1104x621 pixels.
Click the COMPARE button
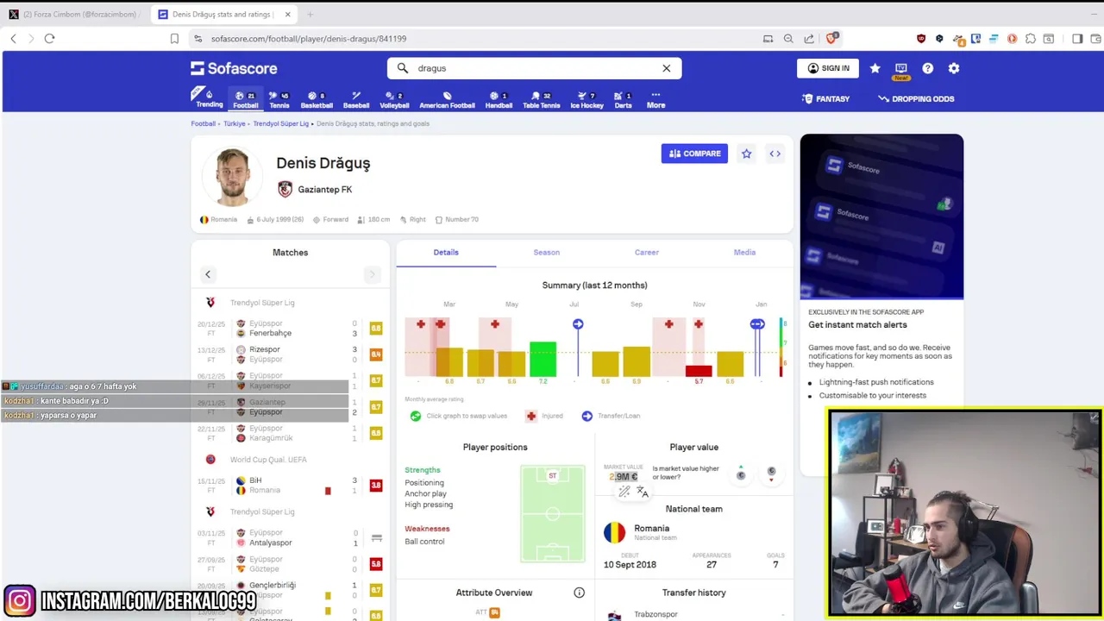point(694,154)
